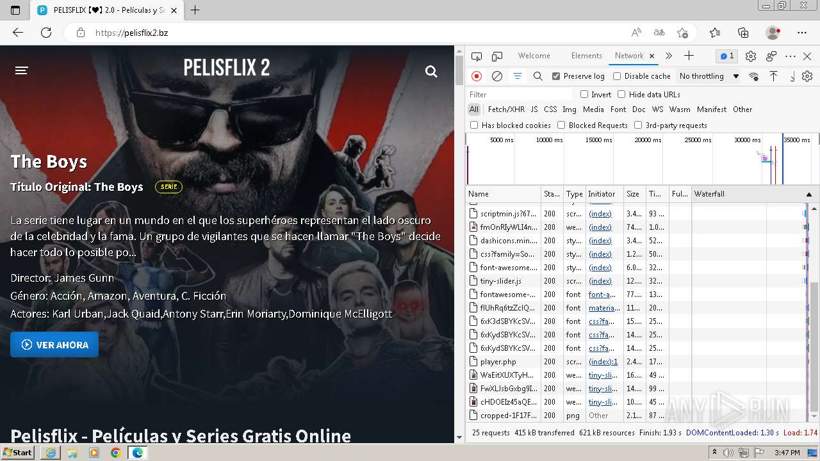Clear the network log
Image resolution: width=820 pixels, height=461 pixels.
coord(496,76)
